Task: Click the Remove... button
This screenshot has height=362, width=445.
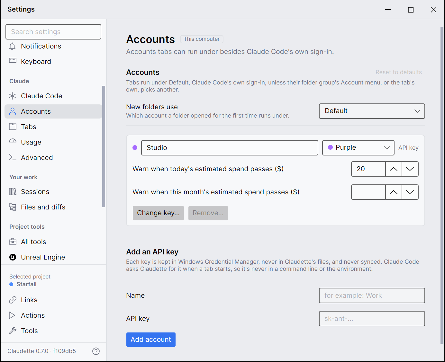Action: point(208,213)
